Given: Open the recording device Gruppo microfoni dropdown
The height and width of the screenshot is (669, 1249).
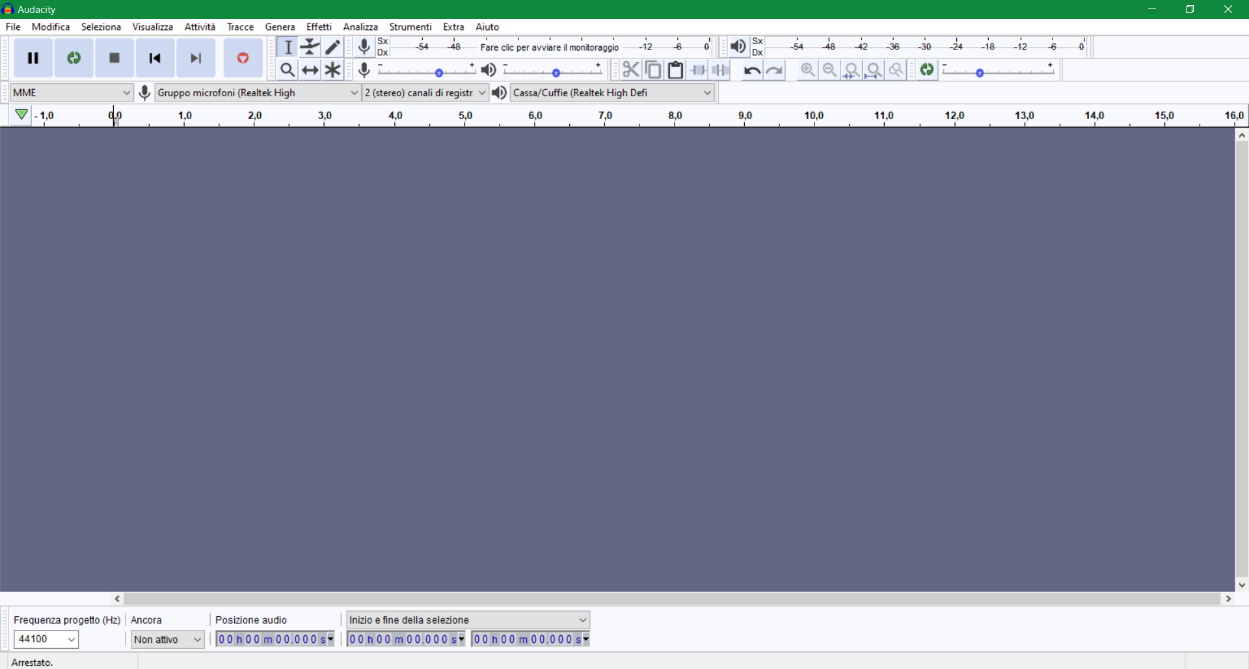Looking at the screenshot, I should coord(258,92).
